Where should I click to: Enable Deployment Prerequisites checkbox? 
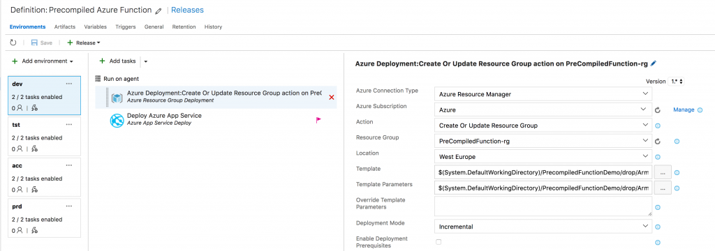[438, 242]
